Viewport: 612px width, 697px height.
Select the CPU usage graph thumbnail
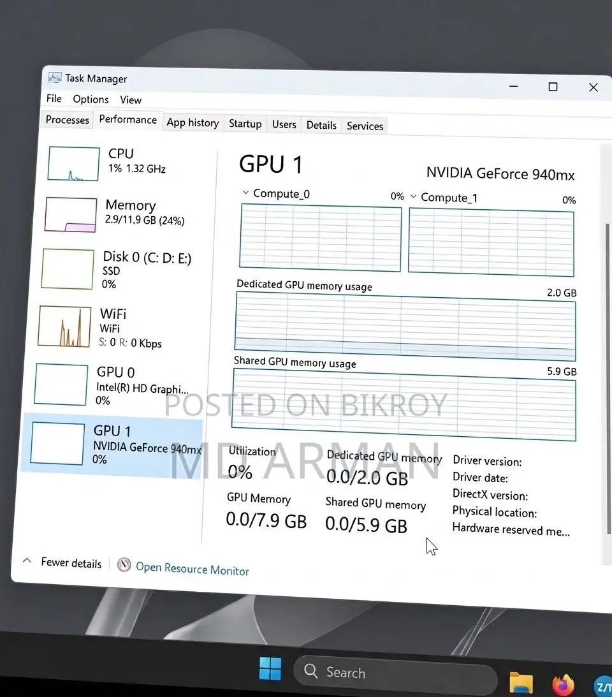coord(73,164)
